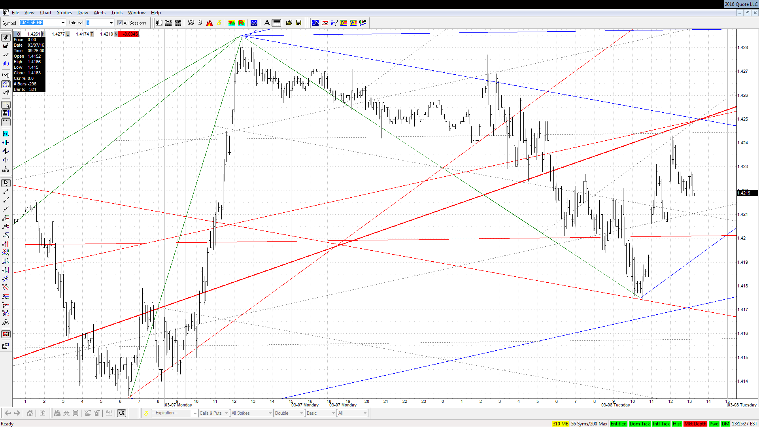
Task: Toggle the grid lines button
Action: [277, 23]
